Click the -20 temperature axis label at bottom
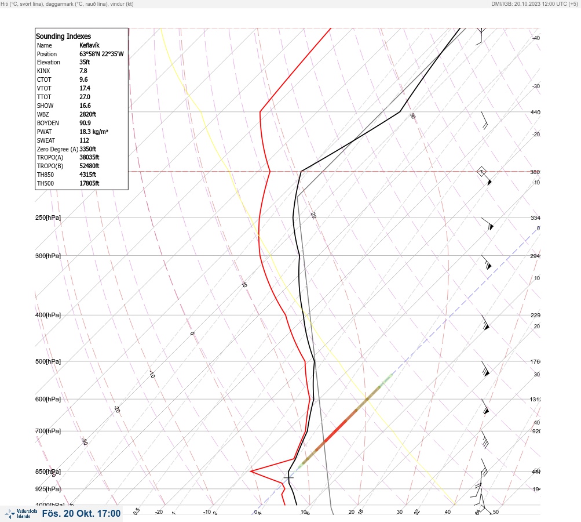581x522 pixels. tap(159, 512)
